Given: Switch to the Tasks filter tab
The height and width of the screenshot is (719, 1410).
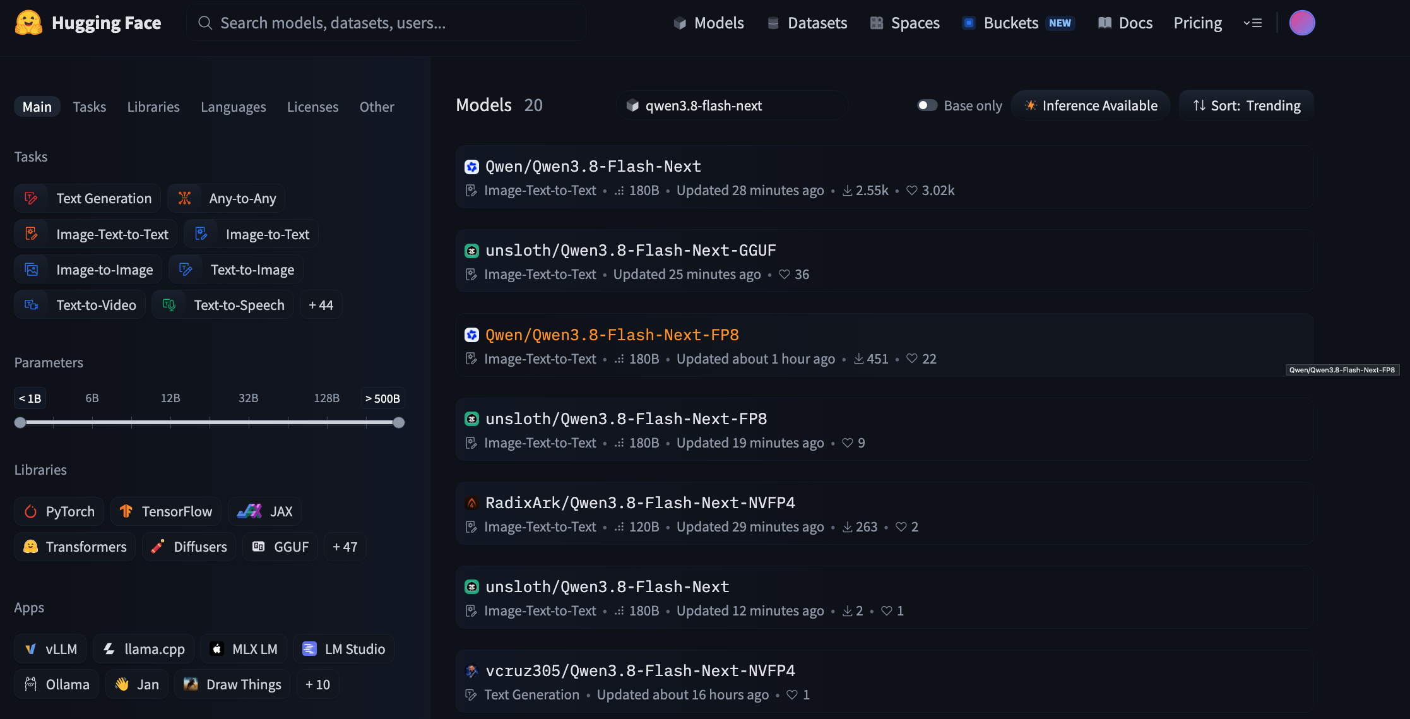Looking at the screenshot, I should coord(90,107).
